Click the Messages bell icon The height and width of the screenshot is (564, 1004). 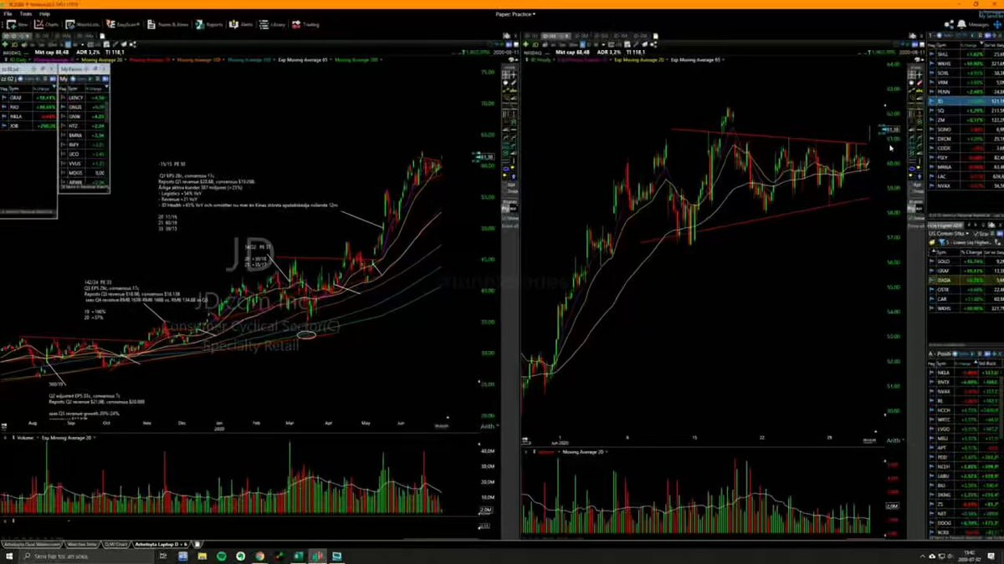point(961,25)
